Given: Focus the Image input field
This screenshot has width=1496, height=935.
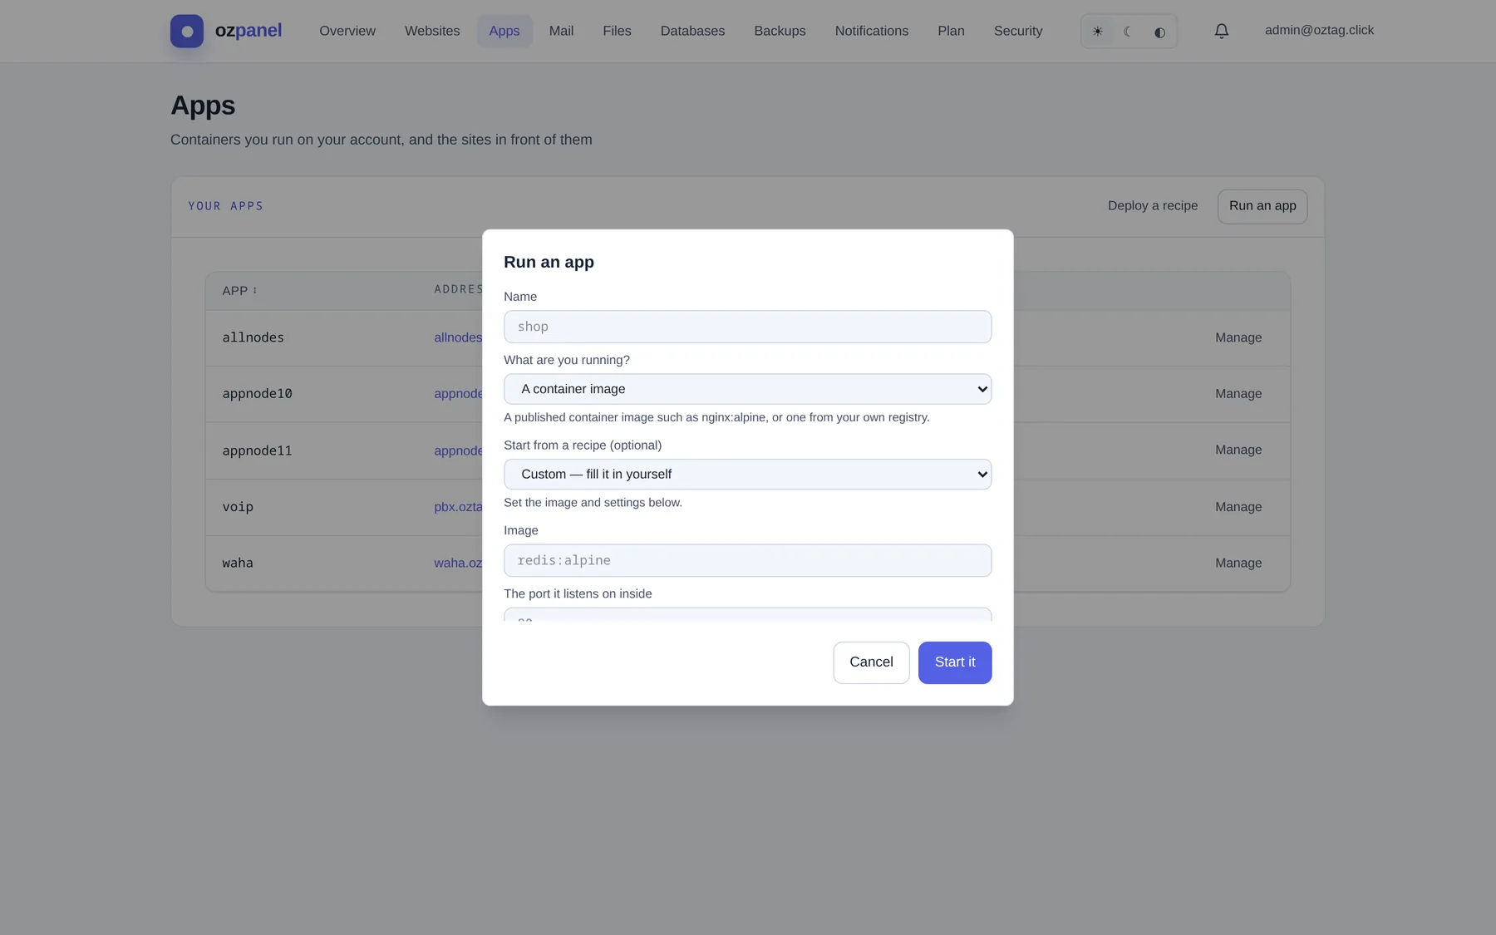Looking at the screenshot, I should tap(747, 561).
